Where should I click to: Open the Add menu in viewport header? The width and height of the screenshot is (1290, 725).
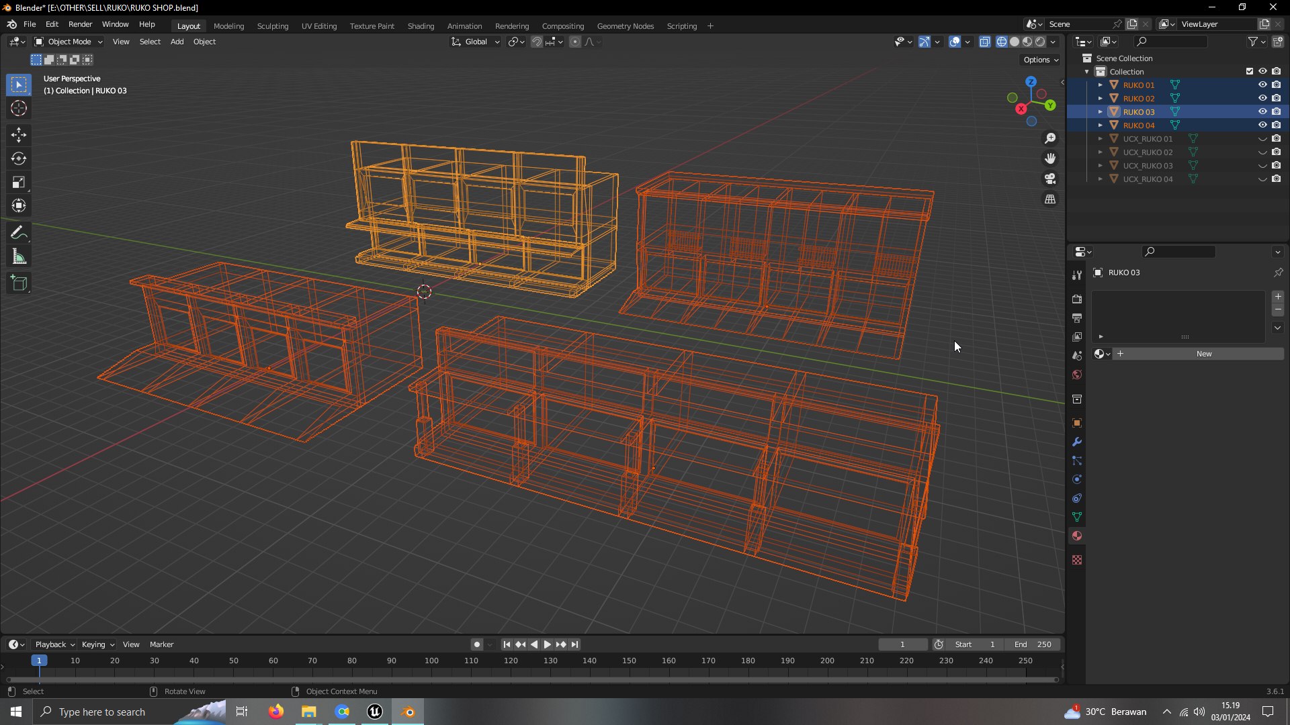click(177, 42)
